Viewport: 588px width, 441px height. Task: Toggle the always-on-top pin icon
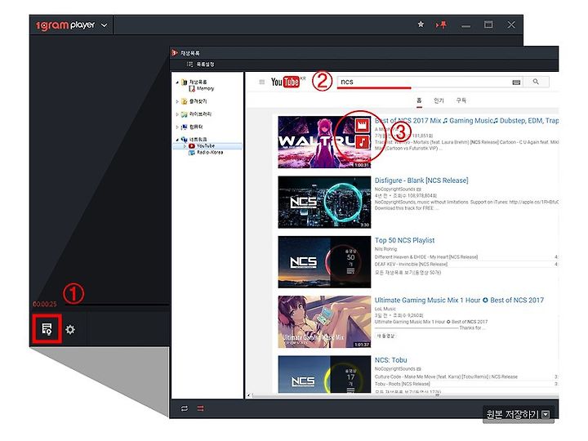441,24
